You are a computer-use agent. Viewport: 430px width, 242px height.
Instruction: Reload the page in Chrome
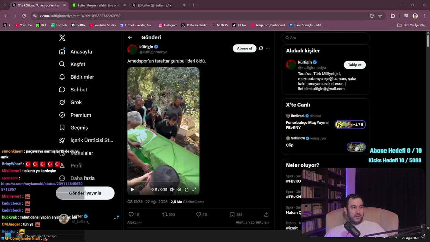pyautogui.click(x=24, y=16)
